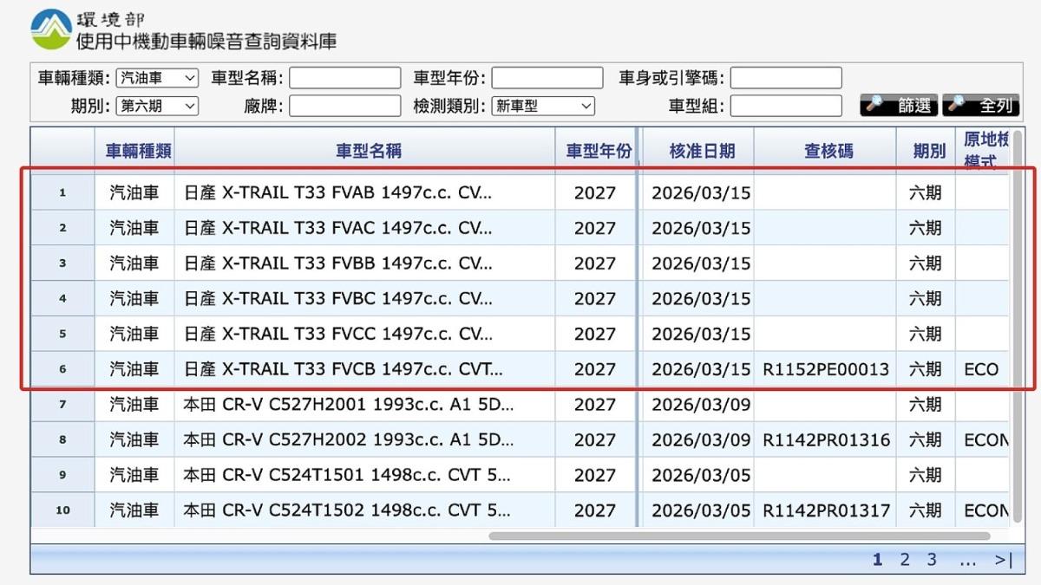Click 查核碼 R1152PE00013 cell
Screen dimensions: 1041x585
(826, 369)
